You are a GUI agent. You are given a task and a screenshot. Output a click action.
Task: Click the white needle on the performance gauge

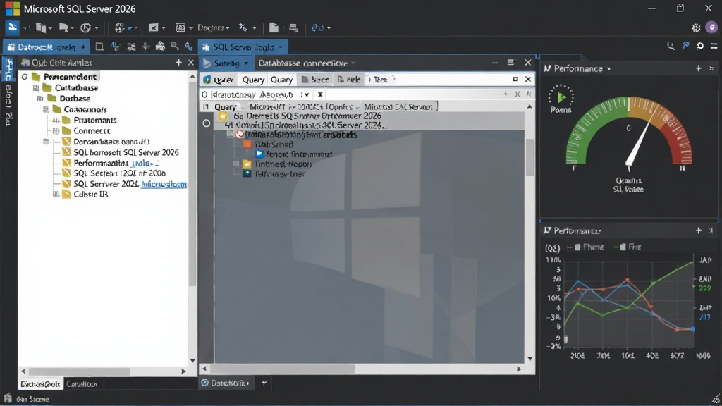pos(640,140)
